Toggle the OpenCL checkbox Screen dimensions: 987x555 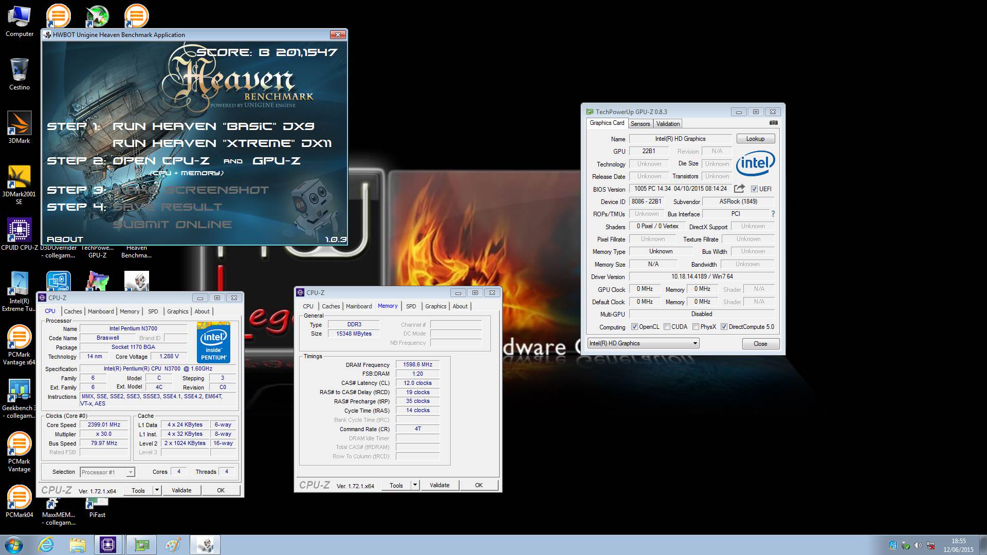pyautogui.click(x=634, y=327)
